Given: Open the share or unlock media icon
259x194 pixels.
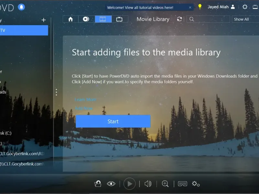Looking at the screenshot, I should 98,184.
